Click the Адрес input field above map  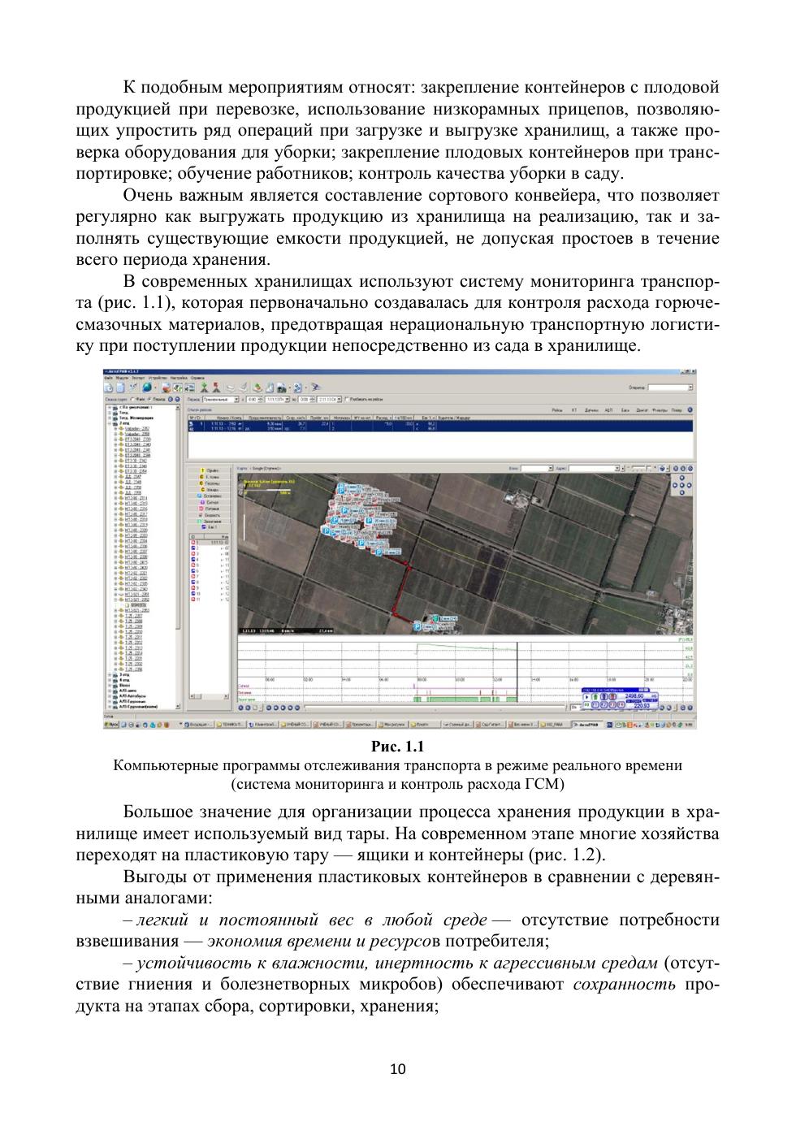click(x=593, y=468)
